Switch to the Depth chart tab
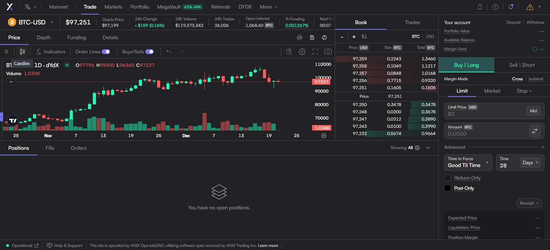This screenshot has height=250, width=550. point(44,38)
